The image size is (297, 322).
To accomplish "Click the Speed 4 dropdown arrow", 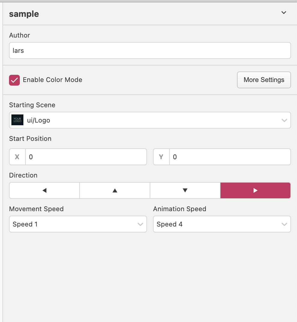I will click(284, 224).
